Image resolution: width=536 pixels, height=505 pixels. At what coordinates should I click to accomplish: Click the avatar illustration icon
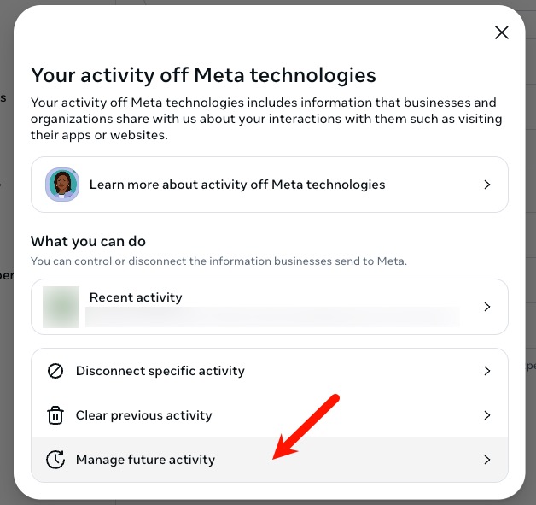pyautogui.click(x=61, y=185)
